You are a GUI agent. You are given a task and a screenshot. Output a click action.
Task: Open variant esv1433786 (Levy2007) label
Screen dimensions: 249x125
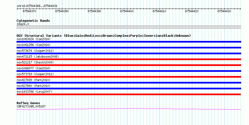(x=34, y=92)
